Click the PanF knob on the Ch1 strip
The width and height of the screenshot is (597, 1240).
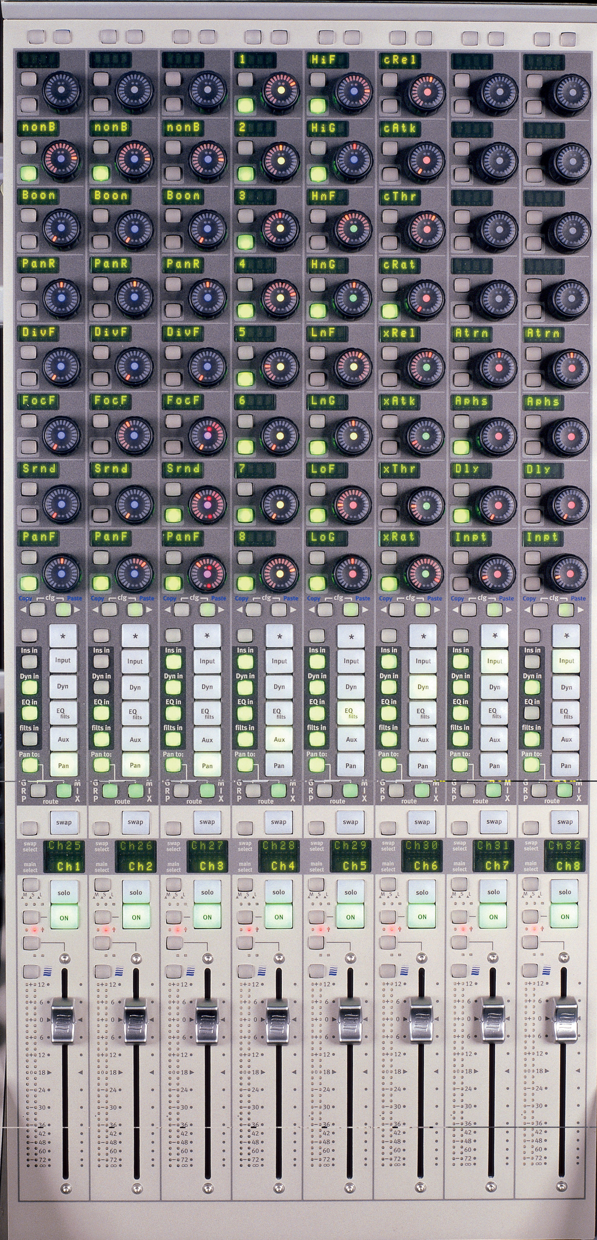(x=62, y=574)
